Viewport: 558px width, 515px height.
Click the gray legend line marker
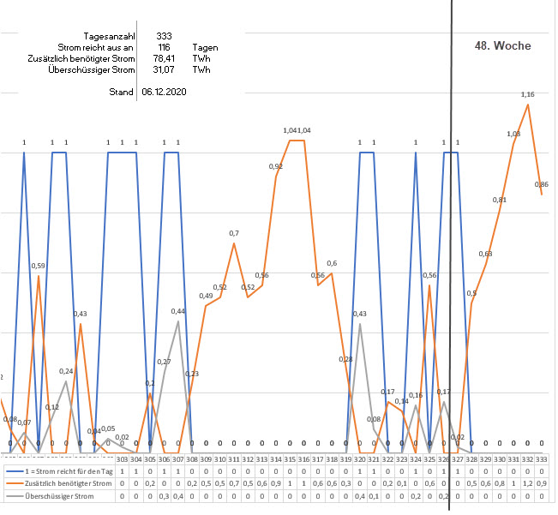click(x=12, y=496)
